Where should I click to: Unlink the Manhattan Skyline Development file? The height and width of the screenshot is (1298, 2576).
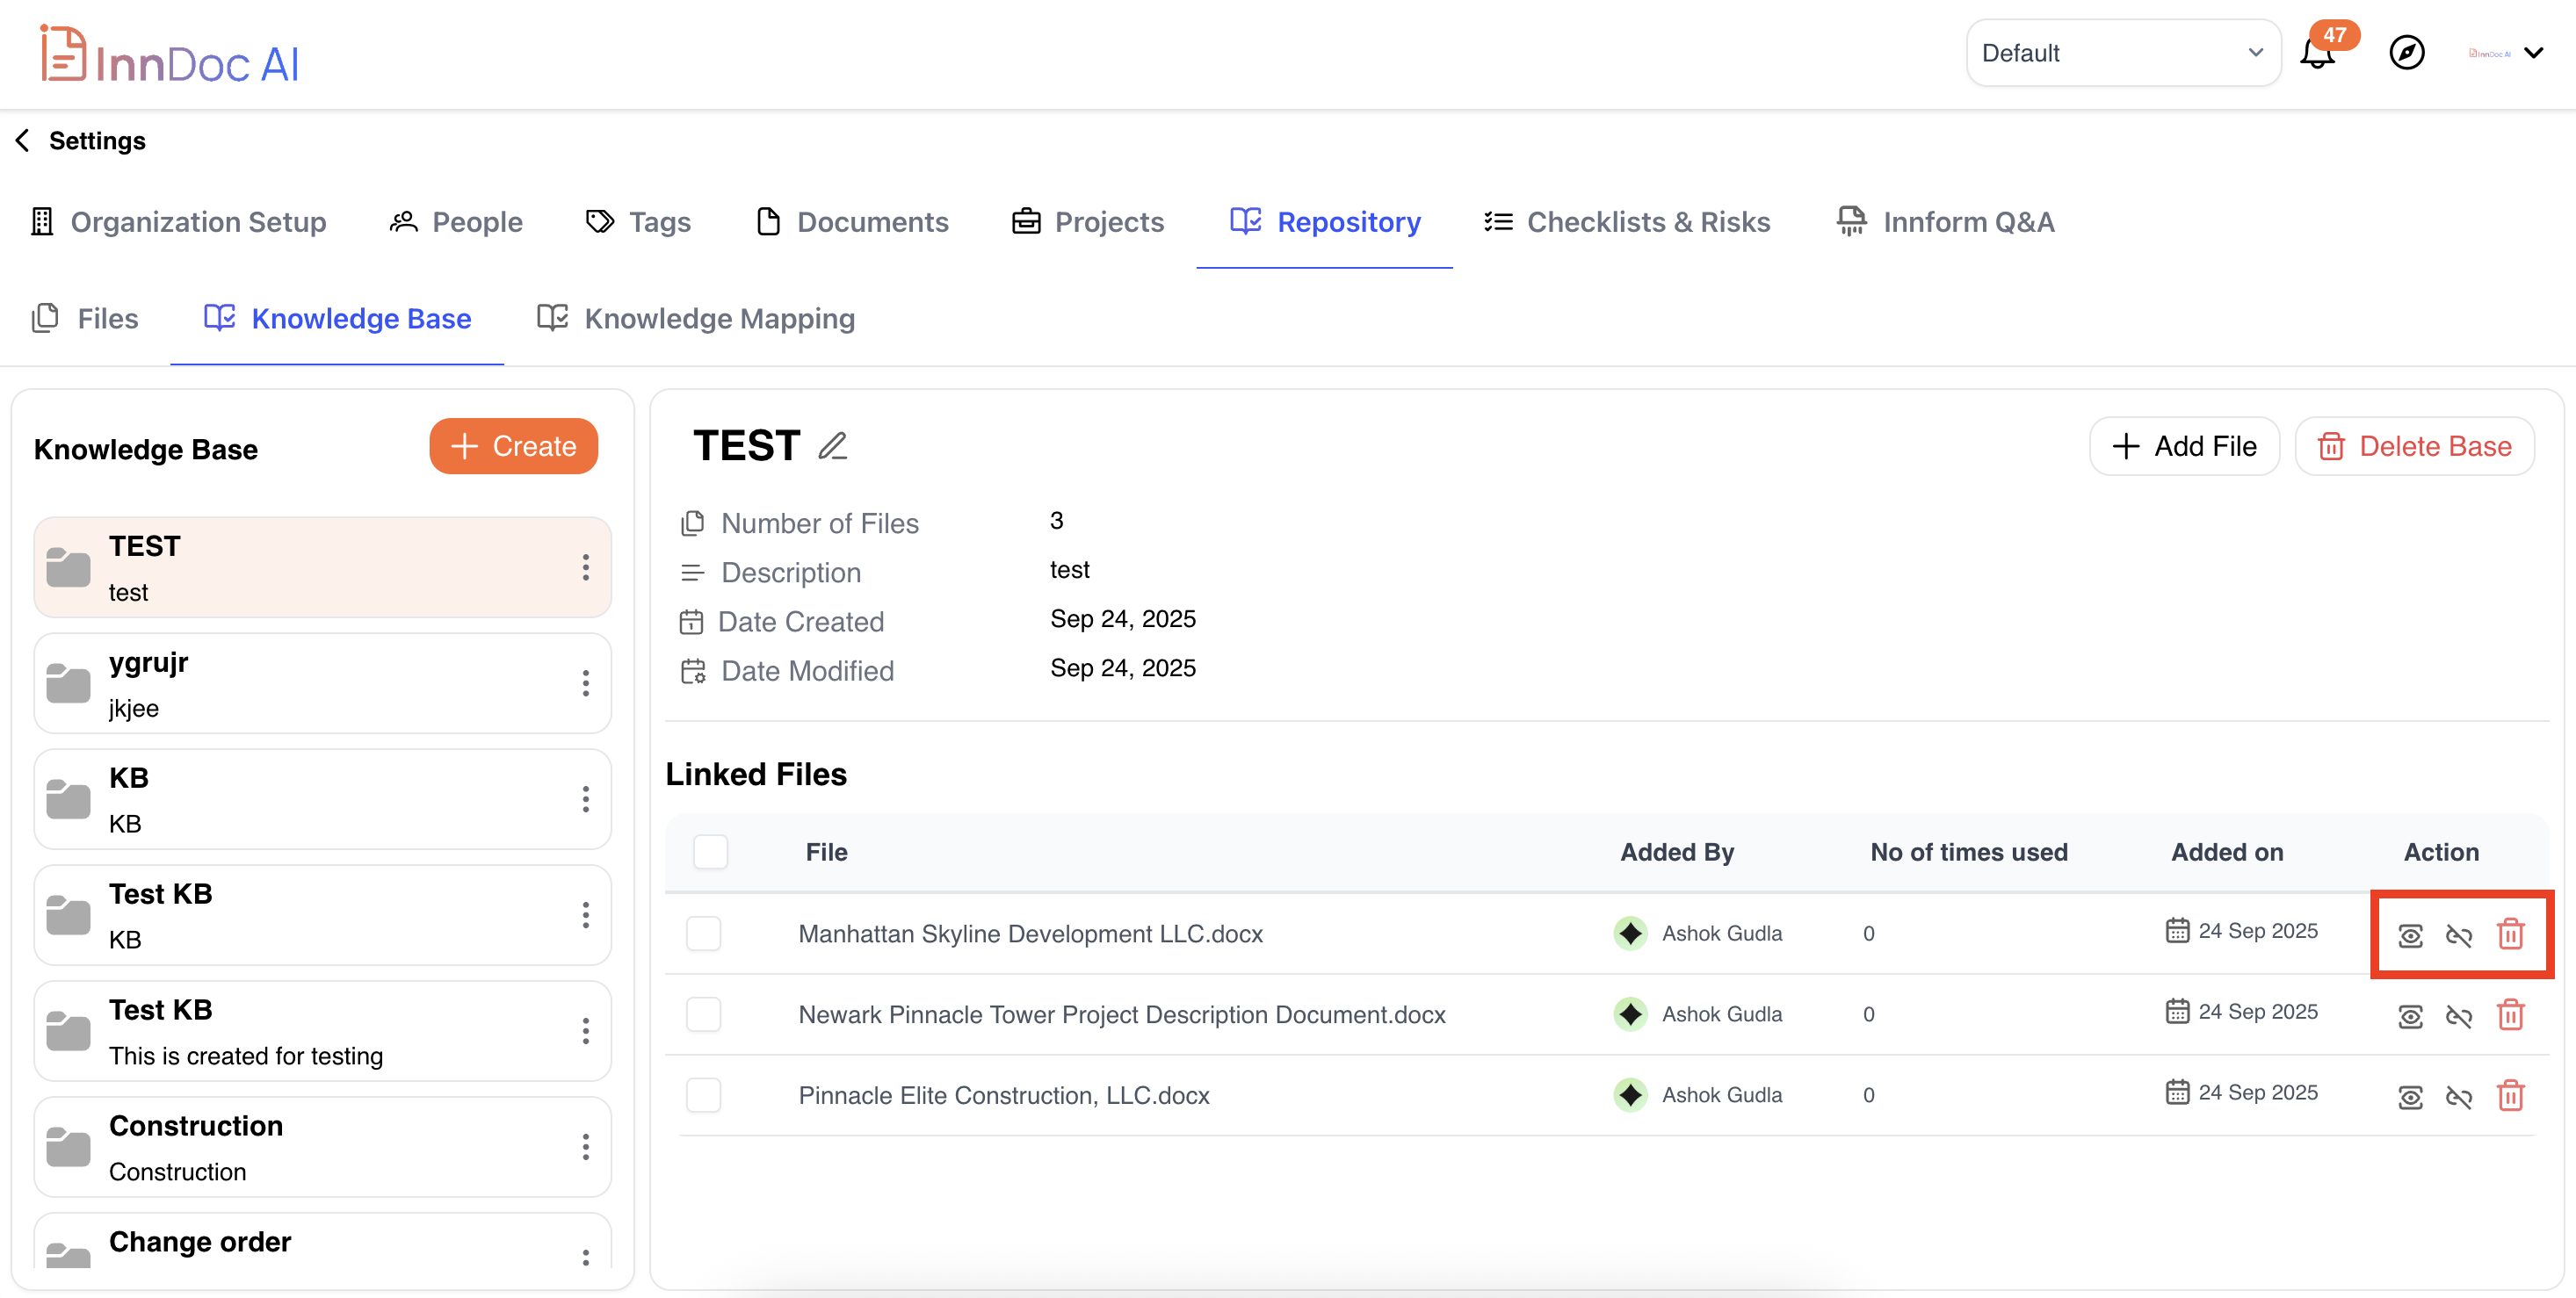[x=2458, y=935]
